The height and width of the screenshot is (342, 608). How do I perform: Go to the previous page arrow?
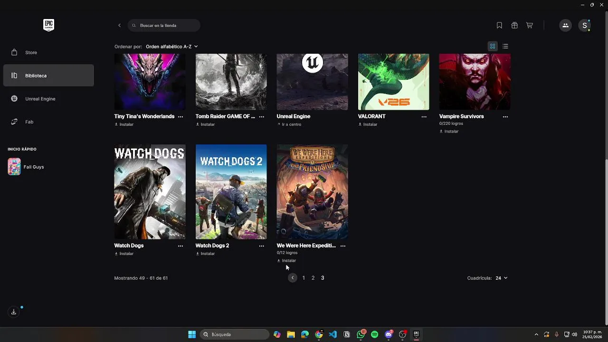click(293, 278)
